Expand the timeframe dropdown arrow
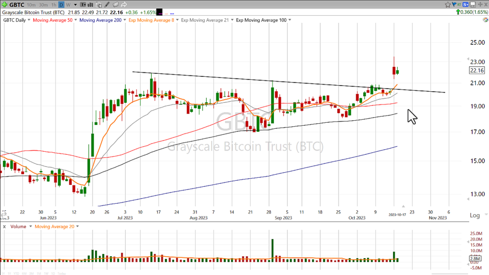This screenshot has width=489, height=275. point(75,5)
